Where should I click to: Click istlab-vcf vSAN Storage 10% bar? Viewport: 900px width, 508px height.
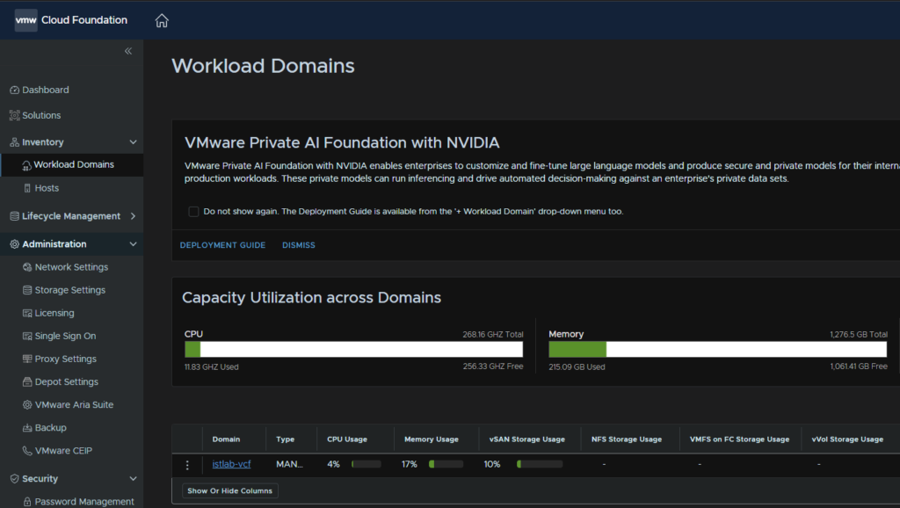540,464
